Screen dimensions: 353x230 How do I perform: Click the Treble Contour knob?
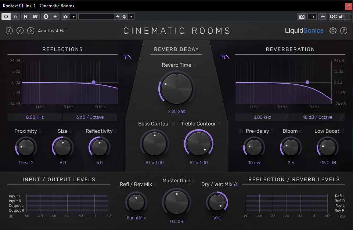coord(199,144)
